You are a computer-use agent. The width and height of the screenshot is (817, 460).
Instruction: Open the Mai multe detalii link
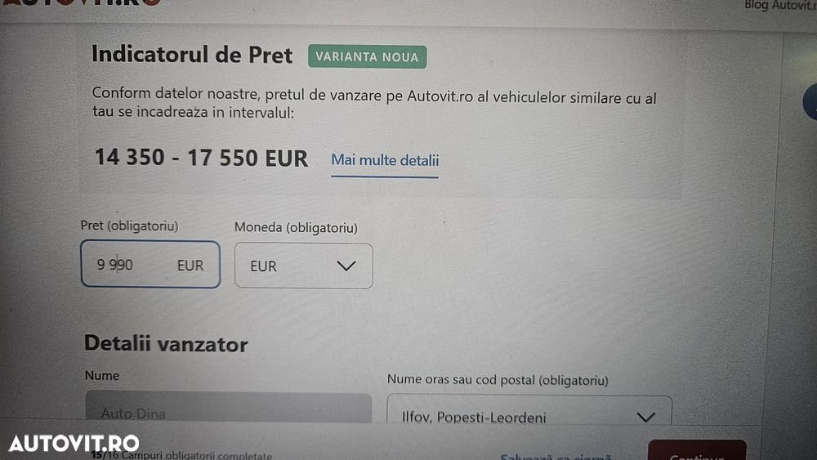click(385, 160)
